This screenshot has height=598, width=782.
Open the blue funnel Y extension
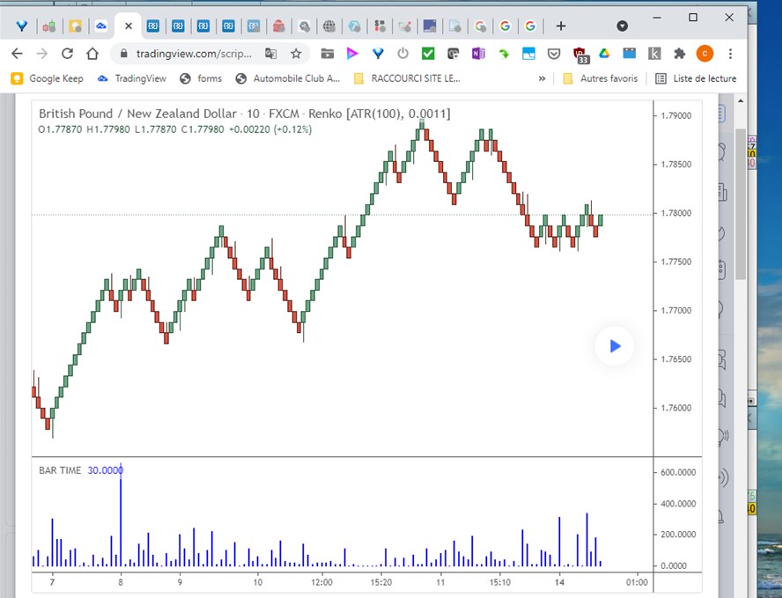378,54
